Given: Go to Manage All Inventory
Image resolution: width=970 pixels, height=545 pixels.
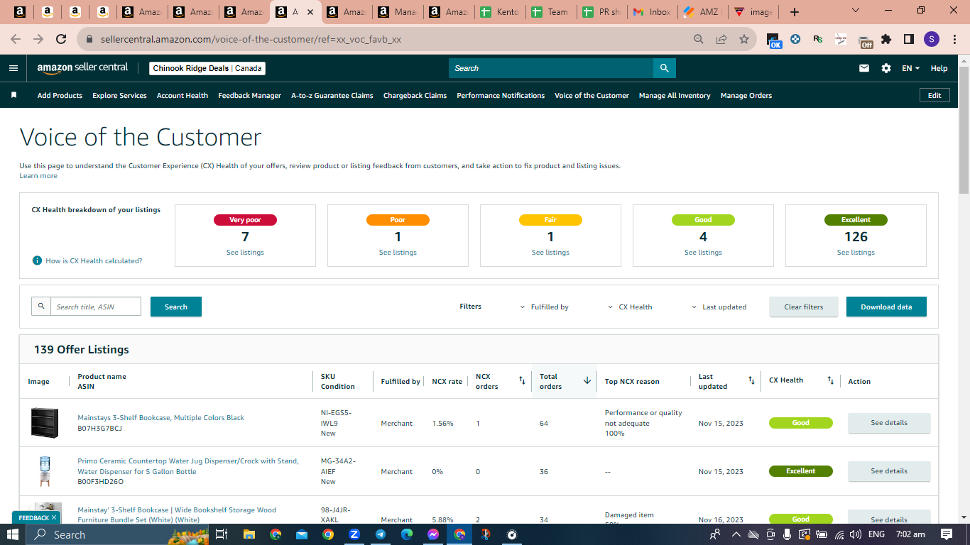Looking at the screenshot, I should click(675, 95).
